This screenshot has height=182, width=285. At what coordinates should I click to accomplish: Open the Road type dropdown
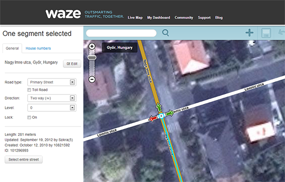(52, 82)
